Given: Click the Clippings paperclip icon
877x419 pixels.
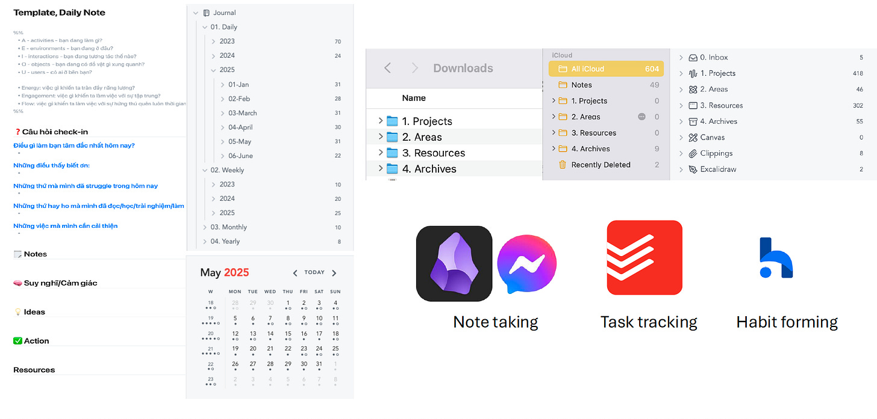Looking at the screenshot, I should tap(693, 153).
